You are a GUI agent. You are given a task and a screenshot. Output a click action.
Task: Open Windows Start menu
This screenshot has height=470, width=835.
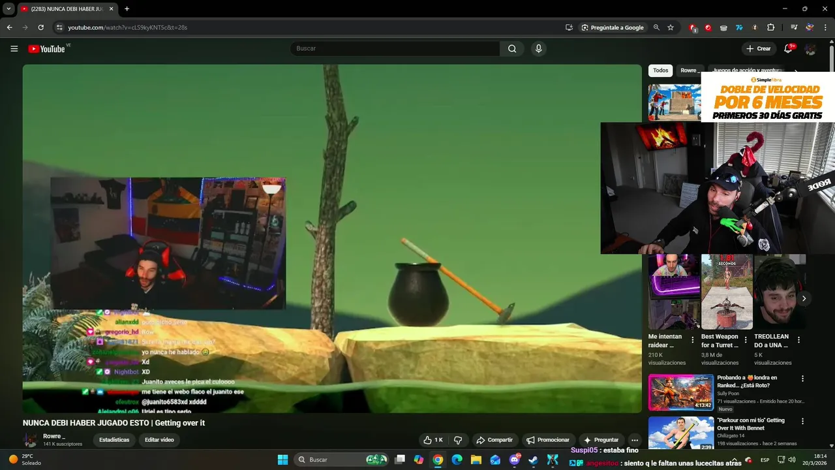pyautogui.click(x=282, y=460)
